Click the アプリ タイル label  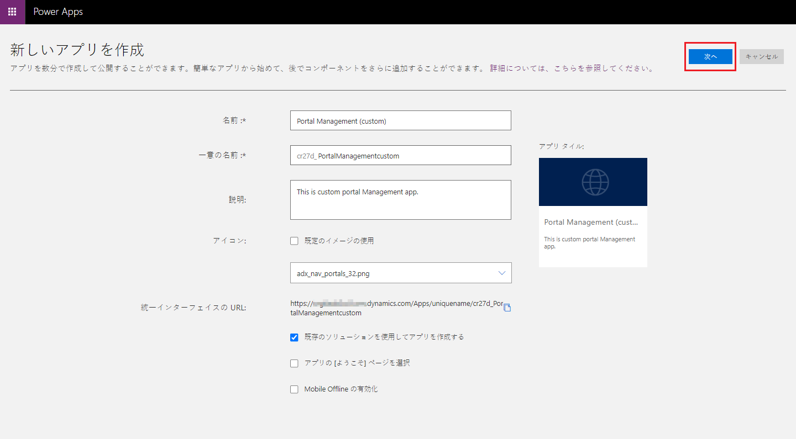(x=561, y=146)
